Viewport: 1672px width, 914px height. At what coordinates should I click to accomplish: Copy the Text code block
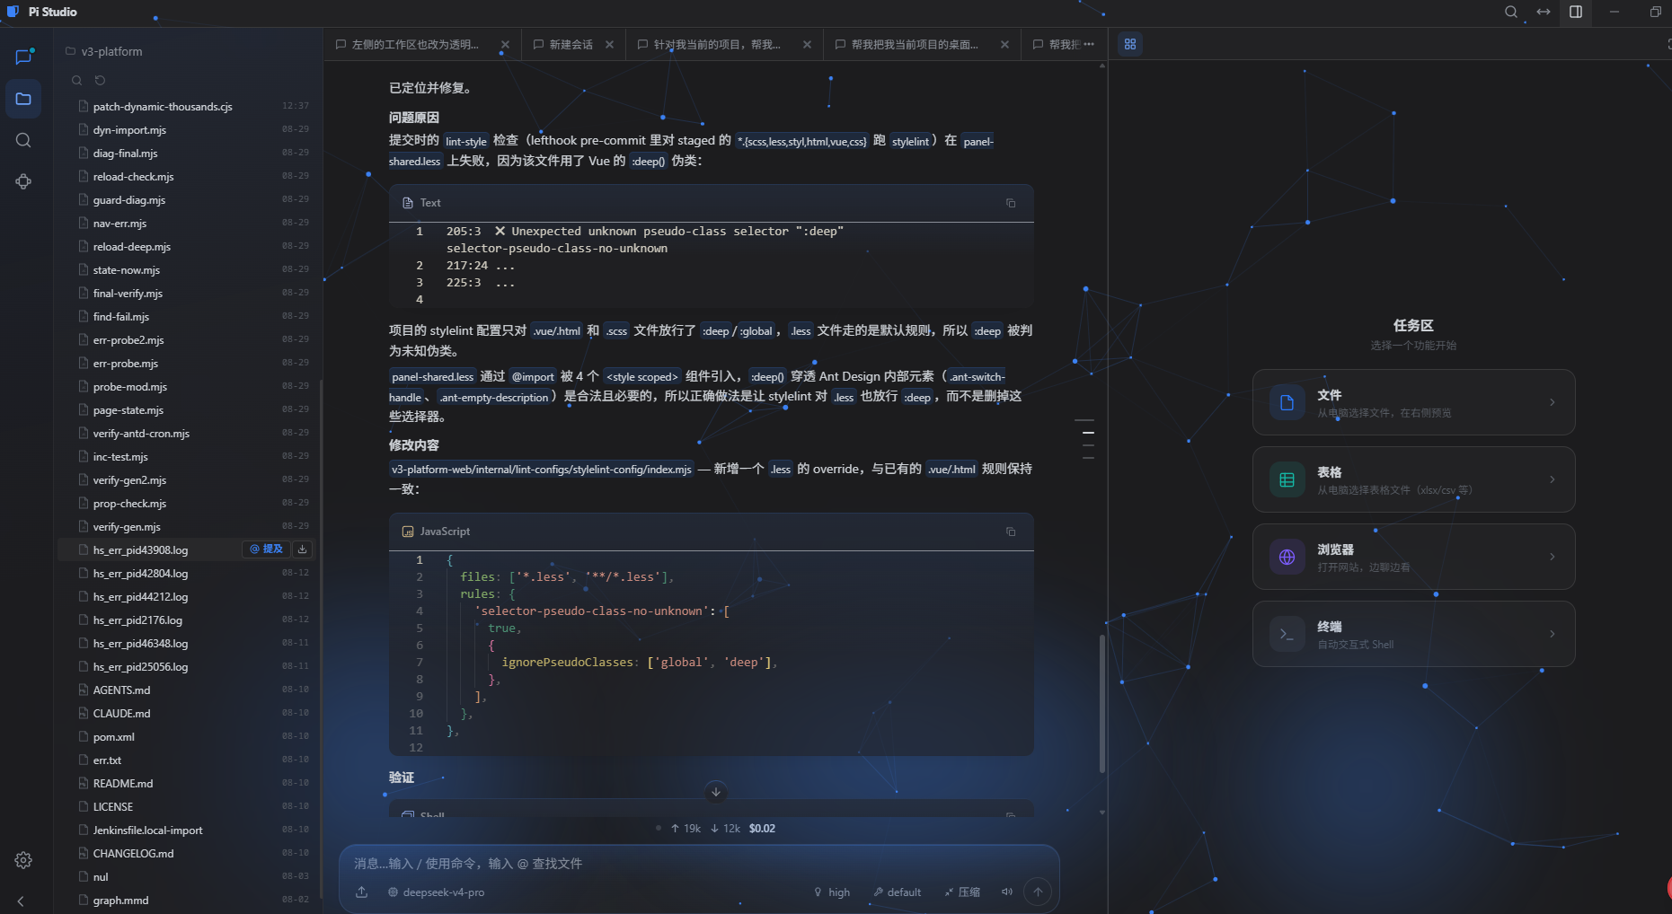(x=1011, y=203)
